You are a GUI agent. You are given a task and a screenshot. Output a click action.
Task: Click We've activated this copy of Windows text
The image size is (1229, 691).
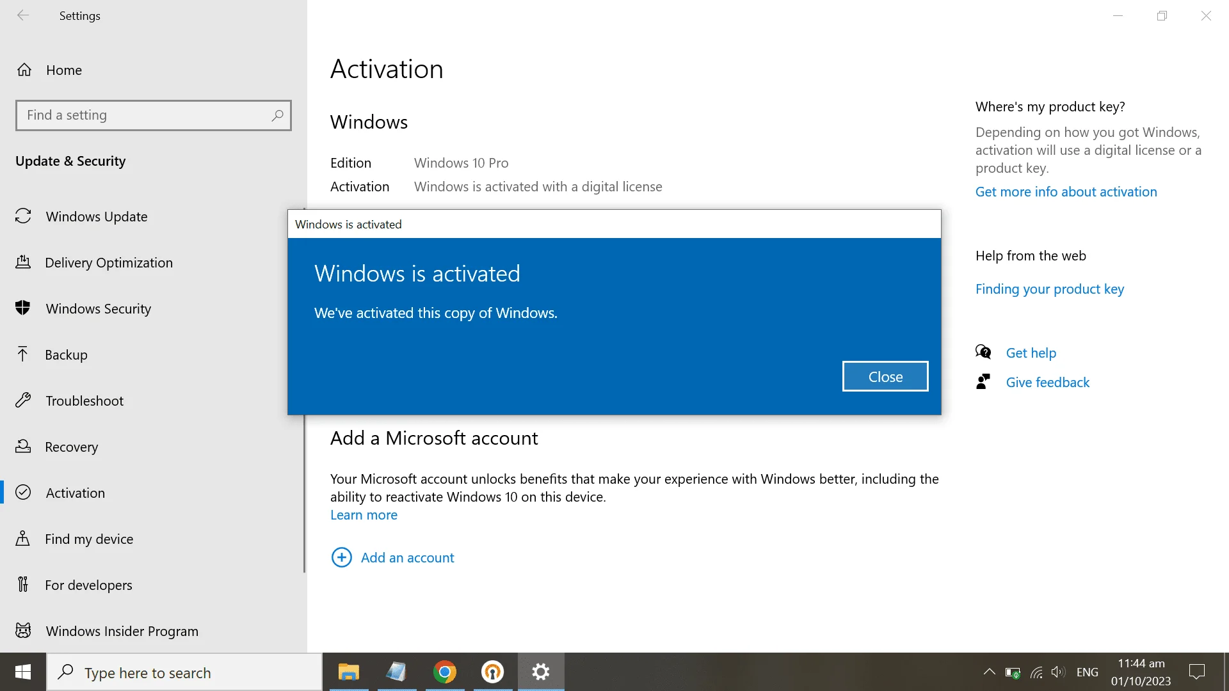[x=435, y=313]
